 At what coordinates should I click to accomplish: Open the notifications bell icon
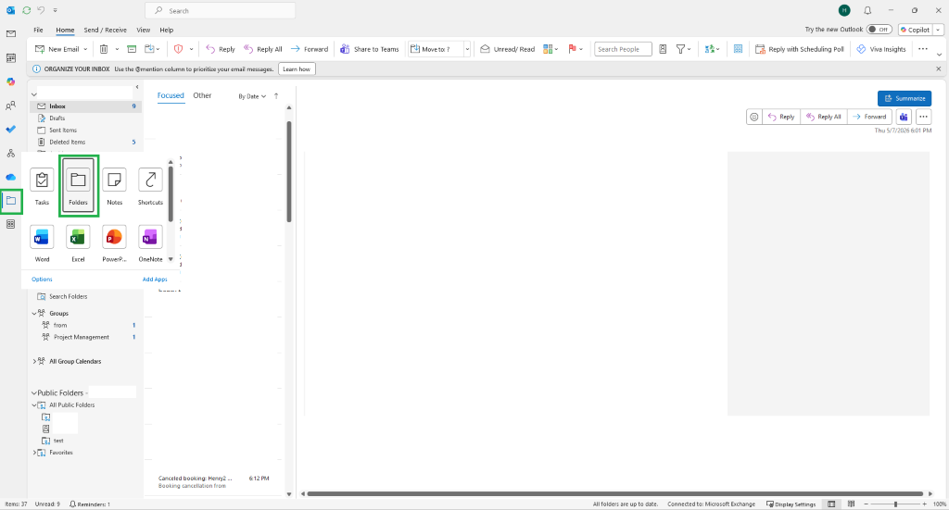click(x=867, y=10)
